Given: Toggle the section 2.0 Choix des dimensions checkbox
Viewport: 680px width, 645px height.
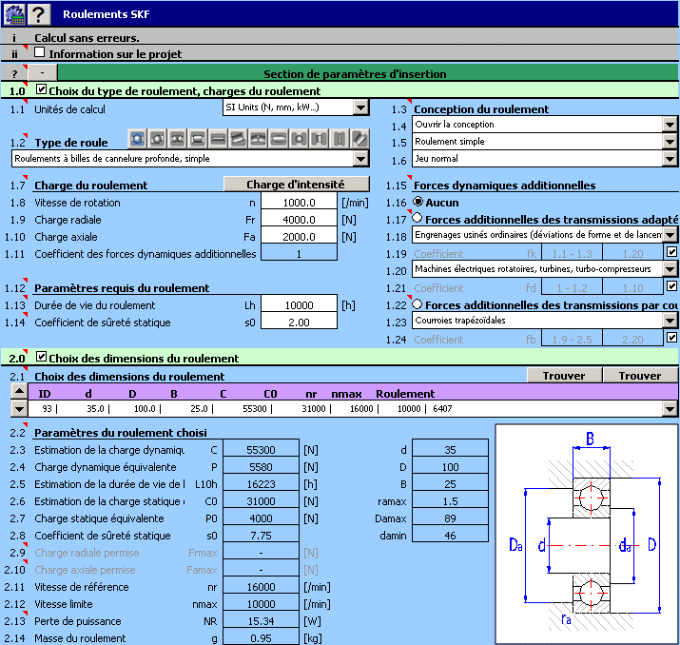Looking at the screenshot, I should coord(41,357).
